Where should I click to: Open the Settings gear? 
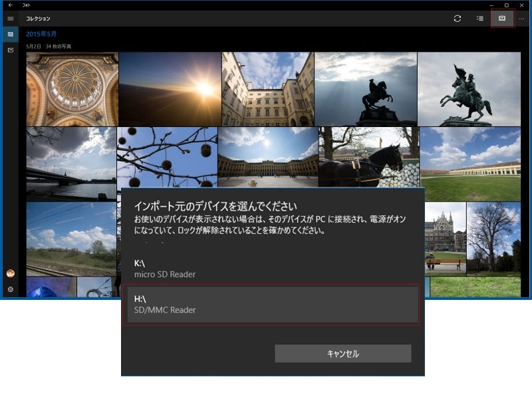point(9,289)
